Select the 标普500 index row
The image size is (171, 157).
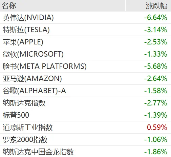85,115
